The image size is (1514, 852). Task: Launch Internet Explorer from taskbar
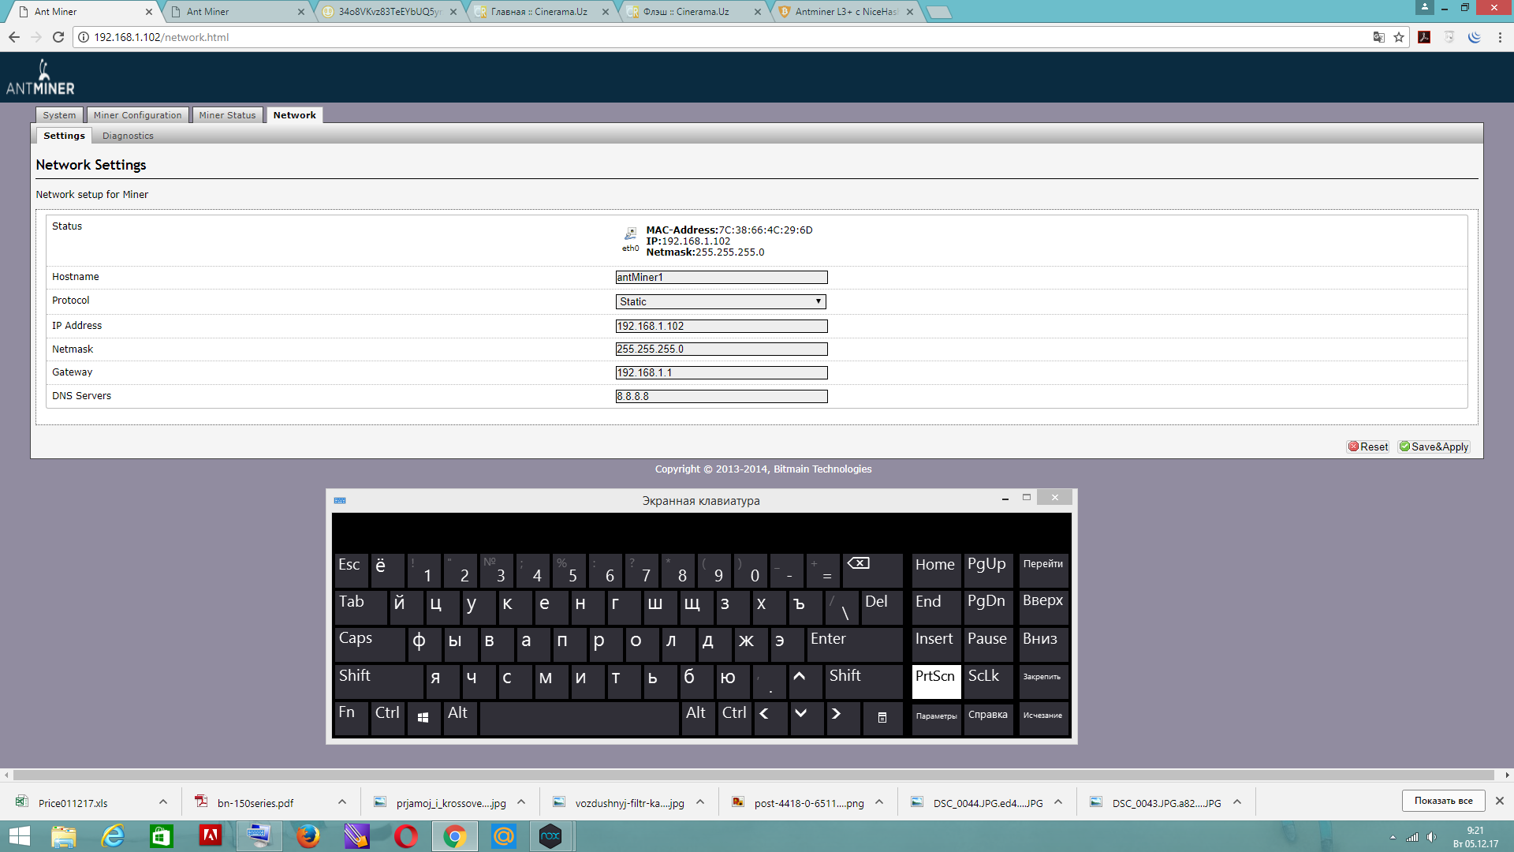pyautogui.click(x=113, y=836)
